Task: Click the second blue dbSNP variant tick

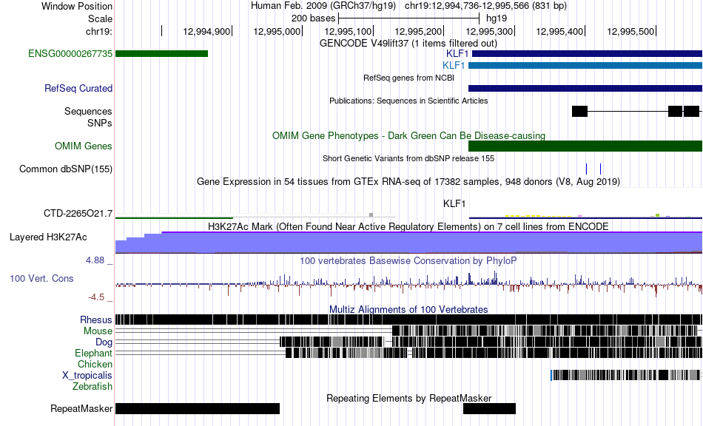Action: point(600,169)
